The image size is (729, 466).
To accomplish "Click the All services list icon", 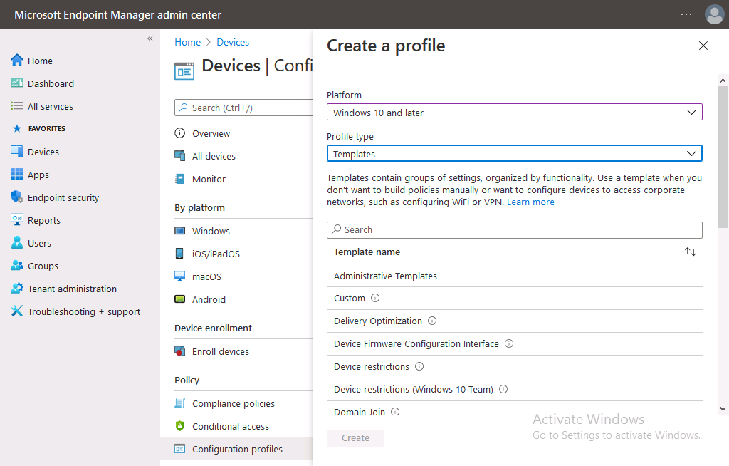I will [x=17, y=106].
